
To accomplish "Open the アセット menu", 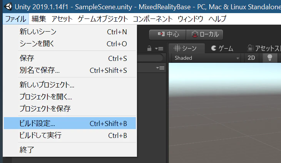I will [x=62, y=19].
